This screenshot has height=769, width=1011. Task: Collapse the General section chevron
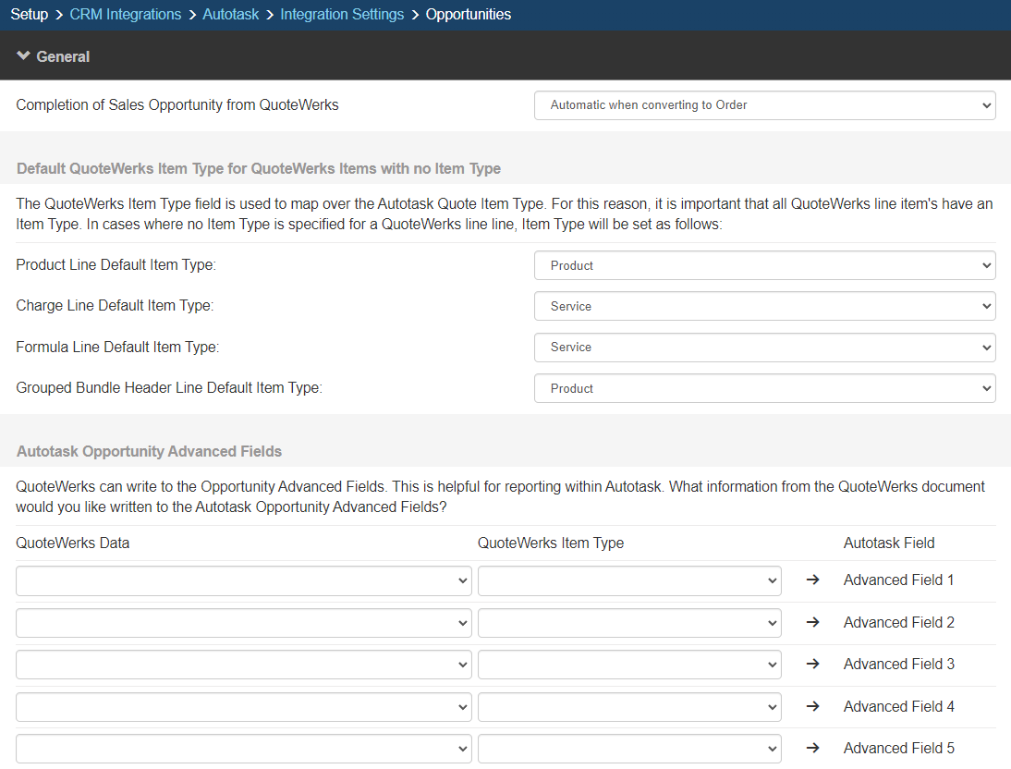point(24,56)
